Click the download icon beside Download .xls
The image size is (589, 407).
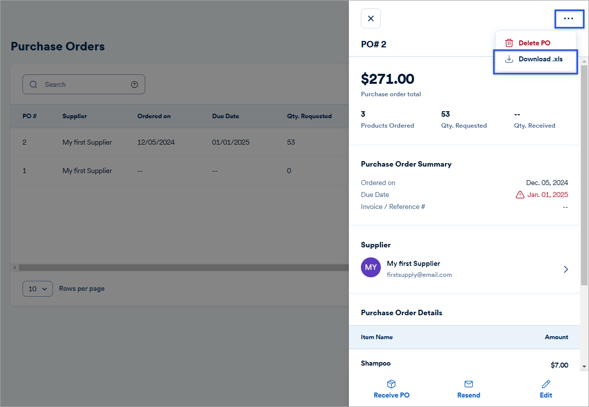click(509, 58)
